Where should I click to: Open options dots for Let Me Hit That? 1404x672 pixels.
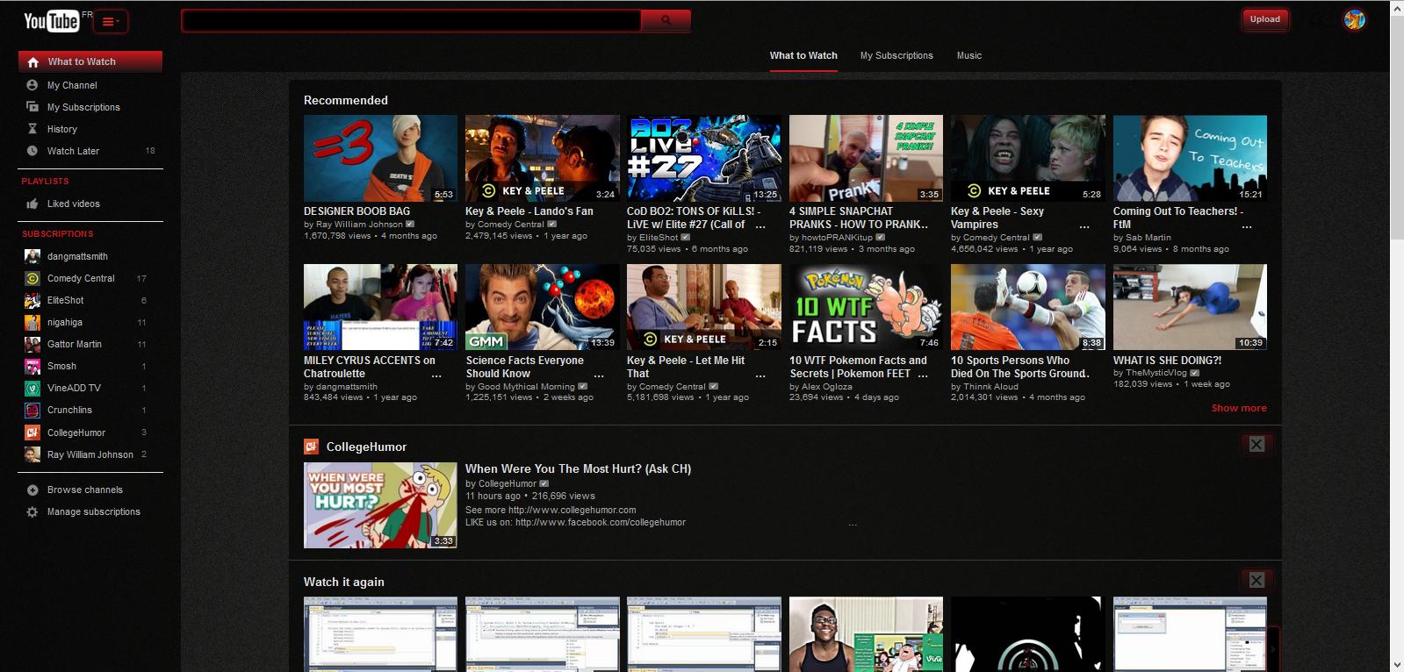(760, 375)
